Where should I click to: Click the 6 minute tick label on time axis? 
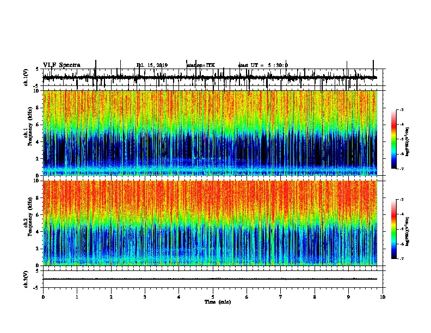[247, 297]
